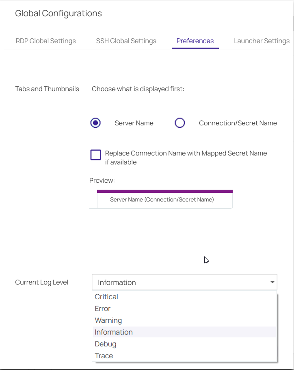Choose the Connection/Secret Name radio button
The width and height of the screenshot is (294, 370).
180,123
